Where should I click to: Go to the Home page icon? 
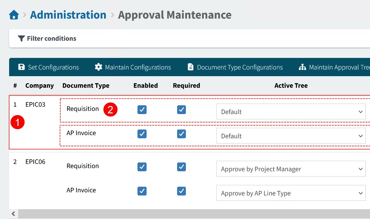coord(14,15)
